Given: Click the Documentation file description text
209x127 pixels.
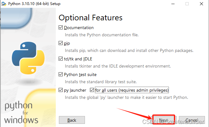Looking at the screenshot, I should [102, 35].
